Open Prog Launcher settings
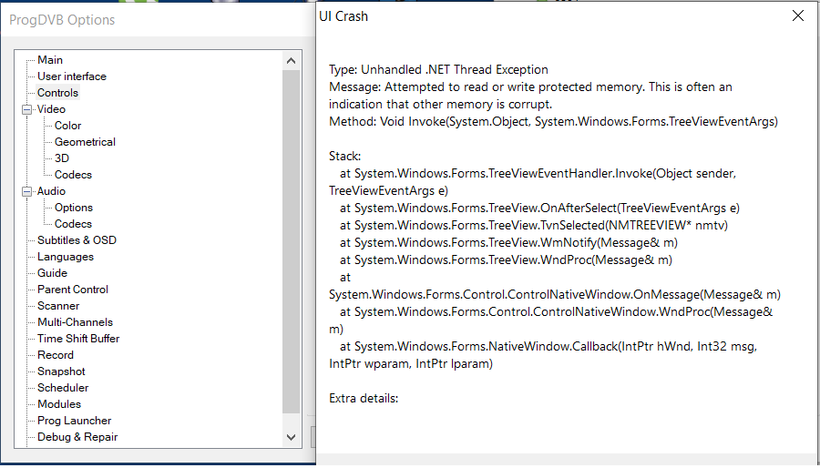This screenshot has height=468, width=820. [74, 421]
